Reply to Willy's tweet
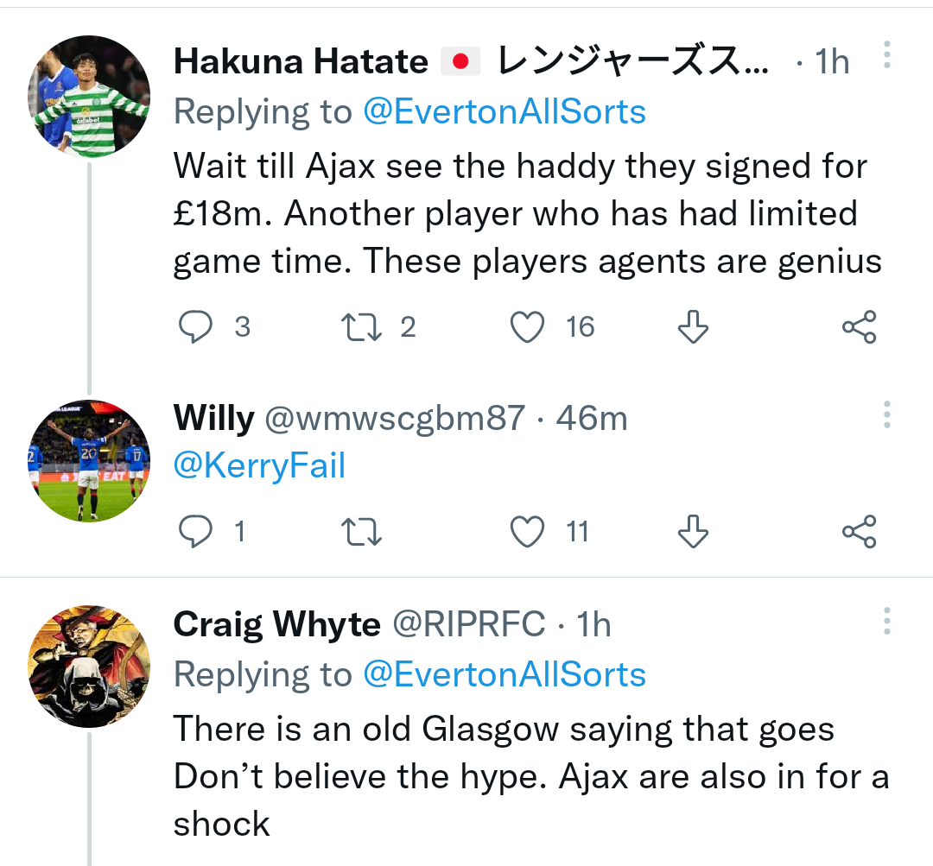This screenshot has width=933, height=866. (x=196, y=532)
